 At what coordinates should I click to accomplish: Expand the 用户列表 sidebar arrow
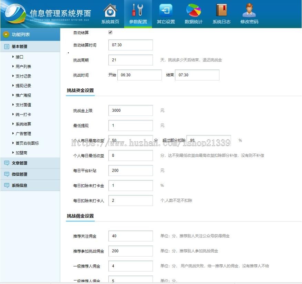pyautogui.click(x=13, y=66)
